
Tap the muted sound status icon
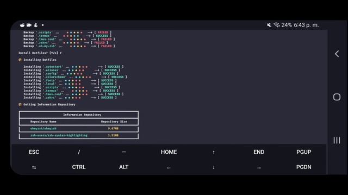269,25
